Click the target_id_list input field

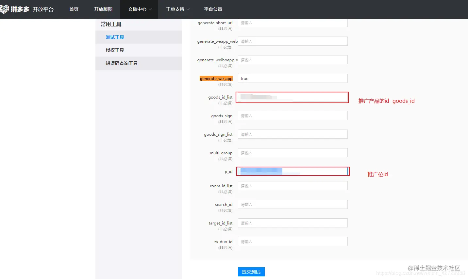click(x=292, y=223)
